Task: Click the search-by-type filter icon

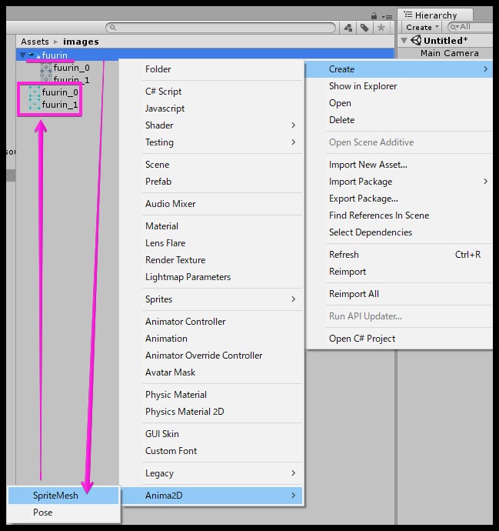Action: click(348, 28)
